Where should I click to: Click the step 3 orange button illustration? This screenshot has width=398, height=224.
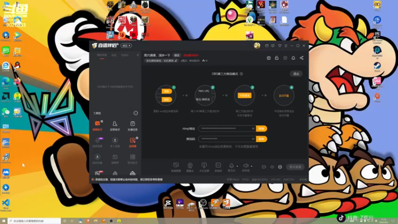[x=244, y=96]
